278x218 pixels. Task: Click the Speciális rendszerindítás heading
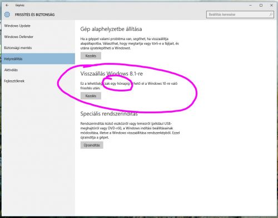pyautogui.click(x=109, y=114)
